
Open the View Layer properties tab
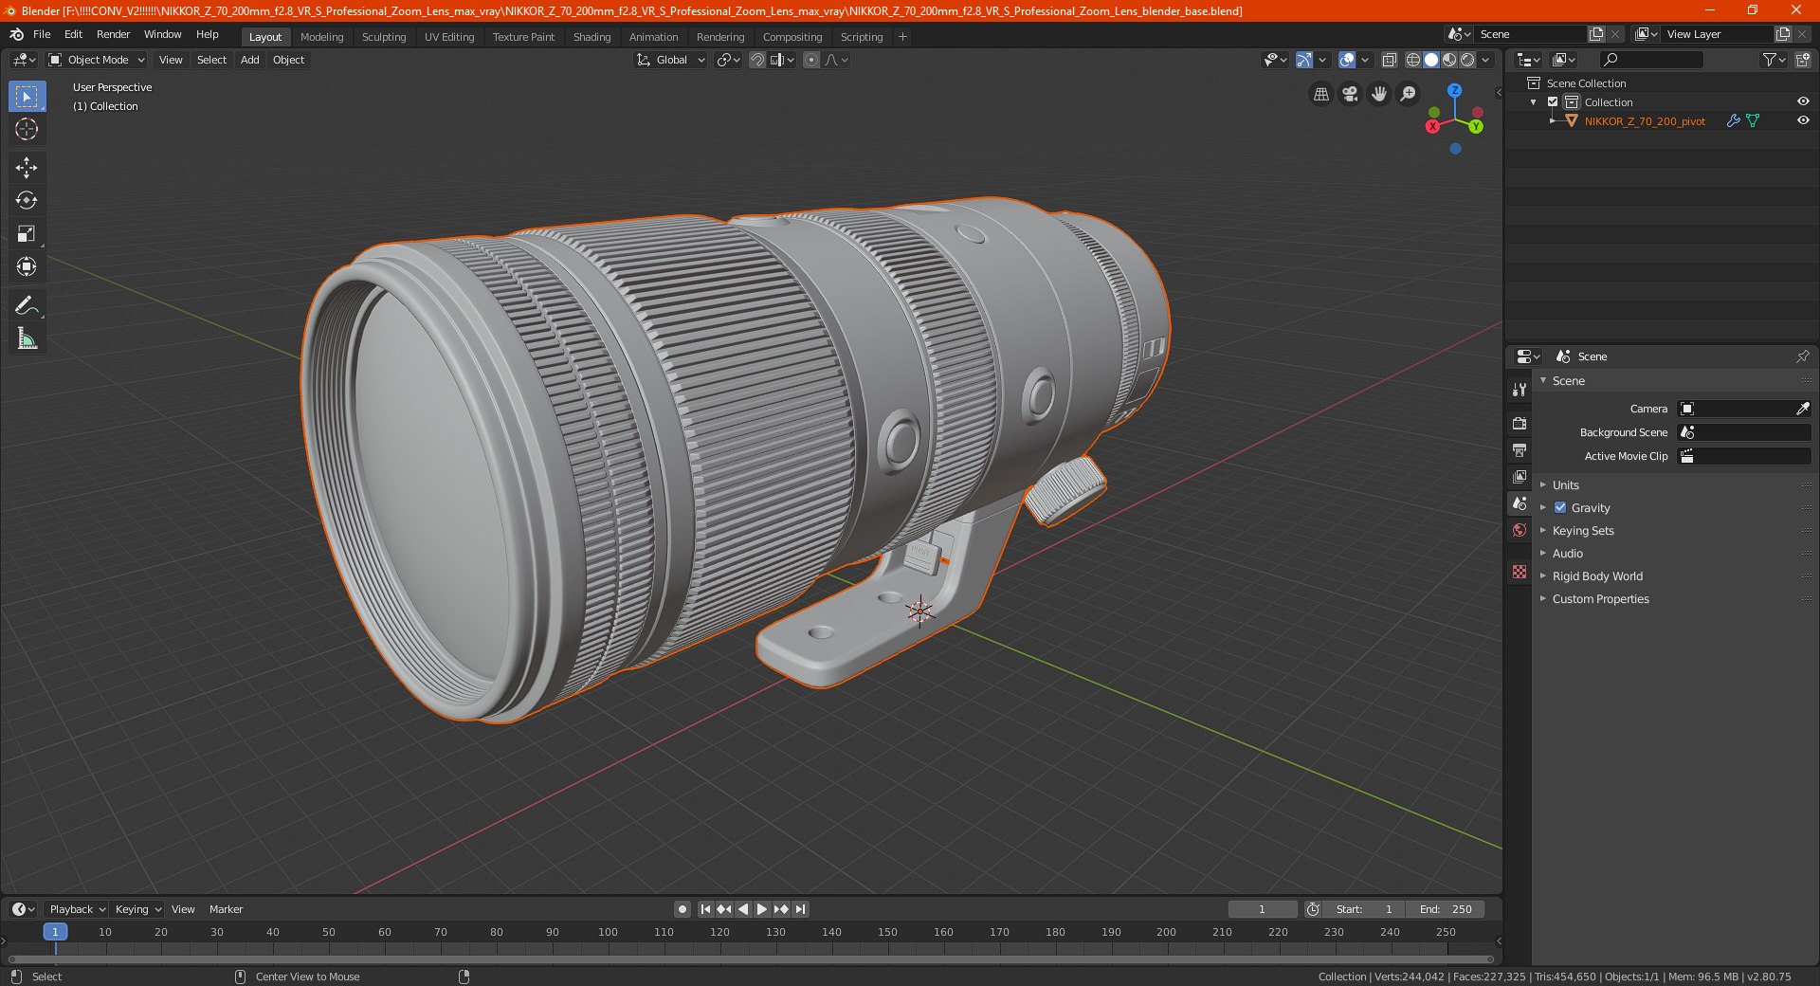(1520, 476)
